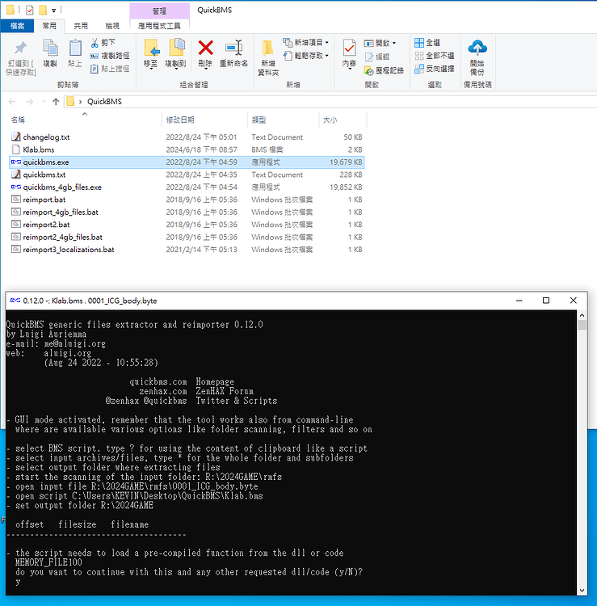Click the reimport.bat file icon
597x606 pixels.
click(16, 200)
